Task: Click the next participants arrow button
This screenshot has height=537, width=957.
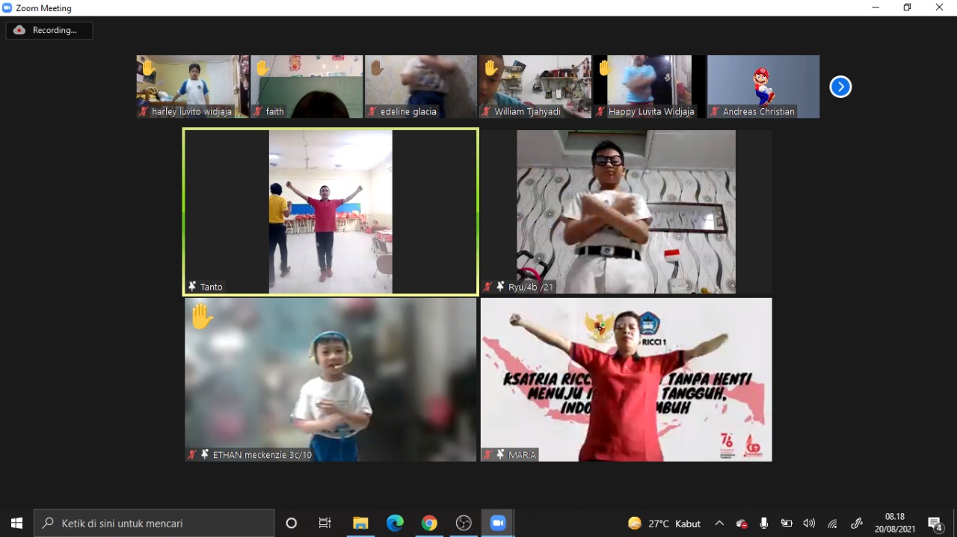Action: [x=840, y=87]
